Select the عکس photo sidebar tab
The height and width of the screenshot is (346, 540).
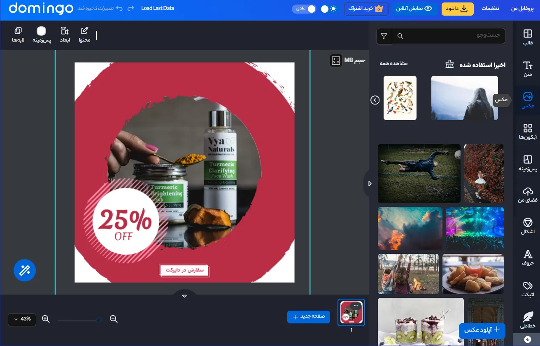click(528, 100)
